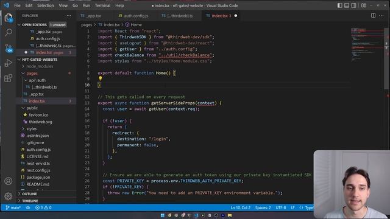Open the Terminal menu

pos(102,5)
